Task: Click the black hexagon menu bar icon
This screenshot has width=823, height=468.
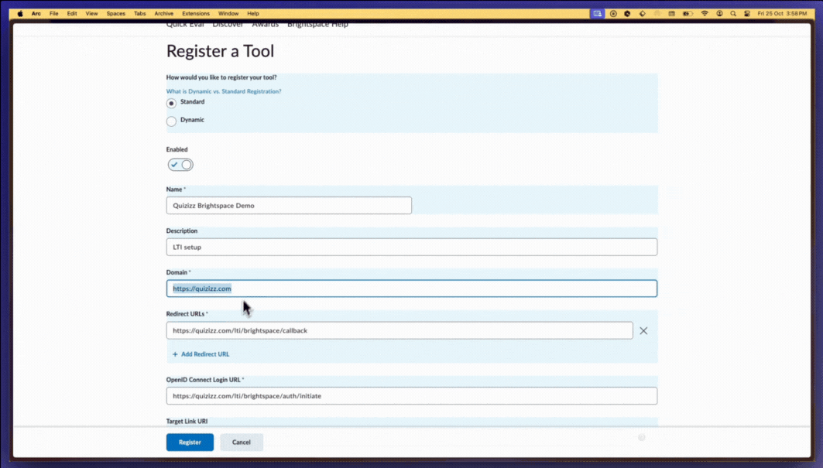Action: [x=627, y=14]
